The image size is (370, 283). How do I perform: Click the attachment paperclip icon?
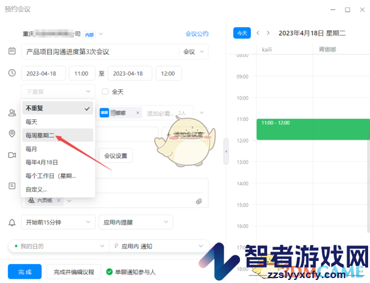(x=199, y=201)
